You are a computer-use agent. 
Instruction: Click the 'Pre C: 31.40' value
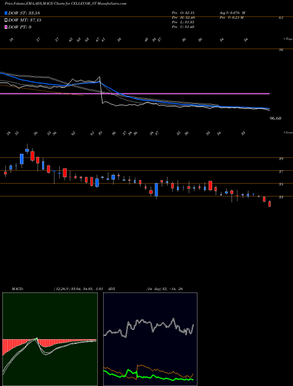[x=183, y=27]
